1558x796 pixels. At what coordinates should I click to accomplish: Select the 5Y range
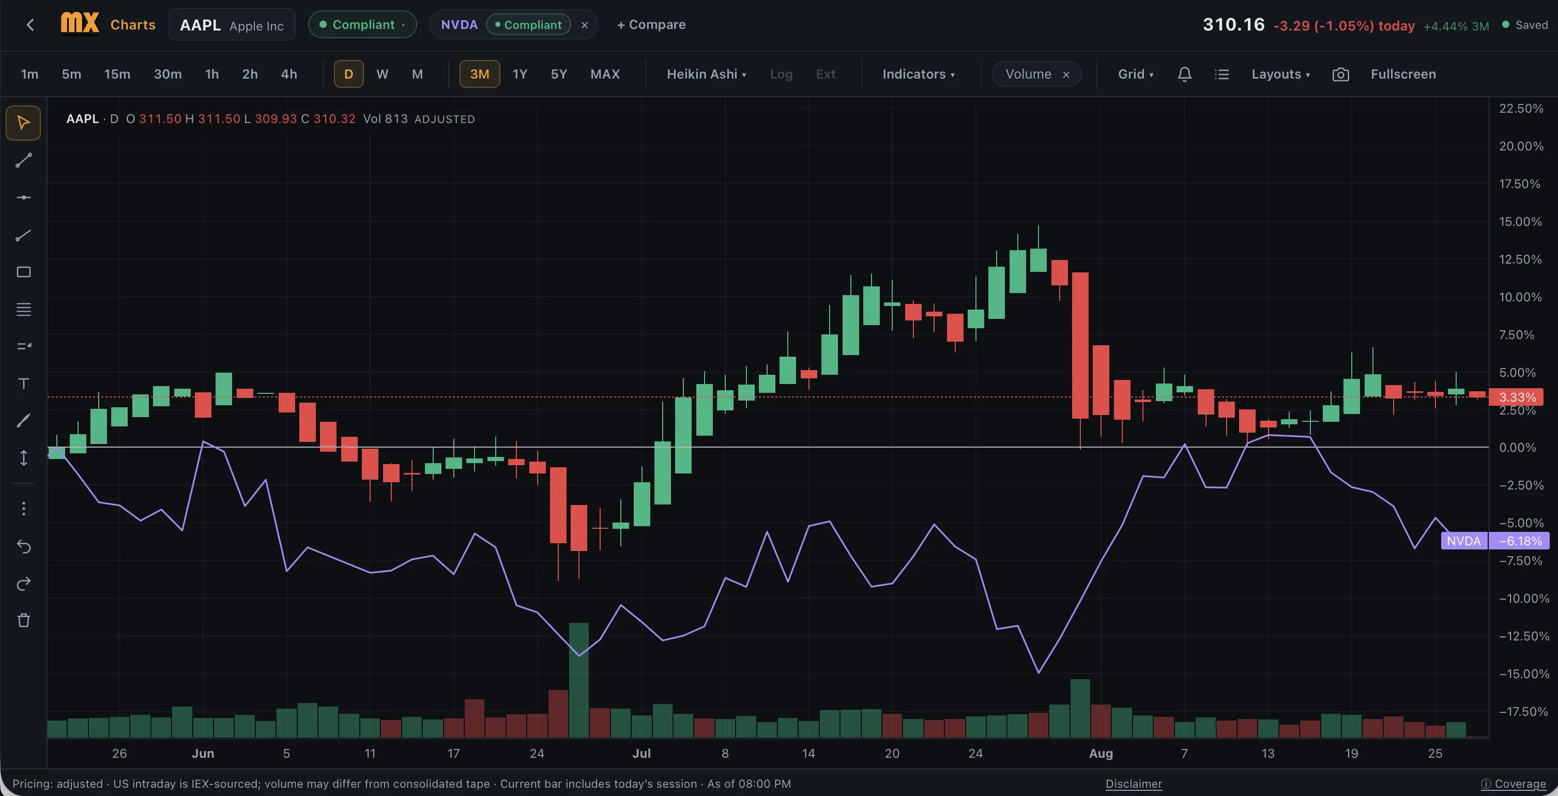click(x=559, y=74)
